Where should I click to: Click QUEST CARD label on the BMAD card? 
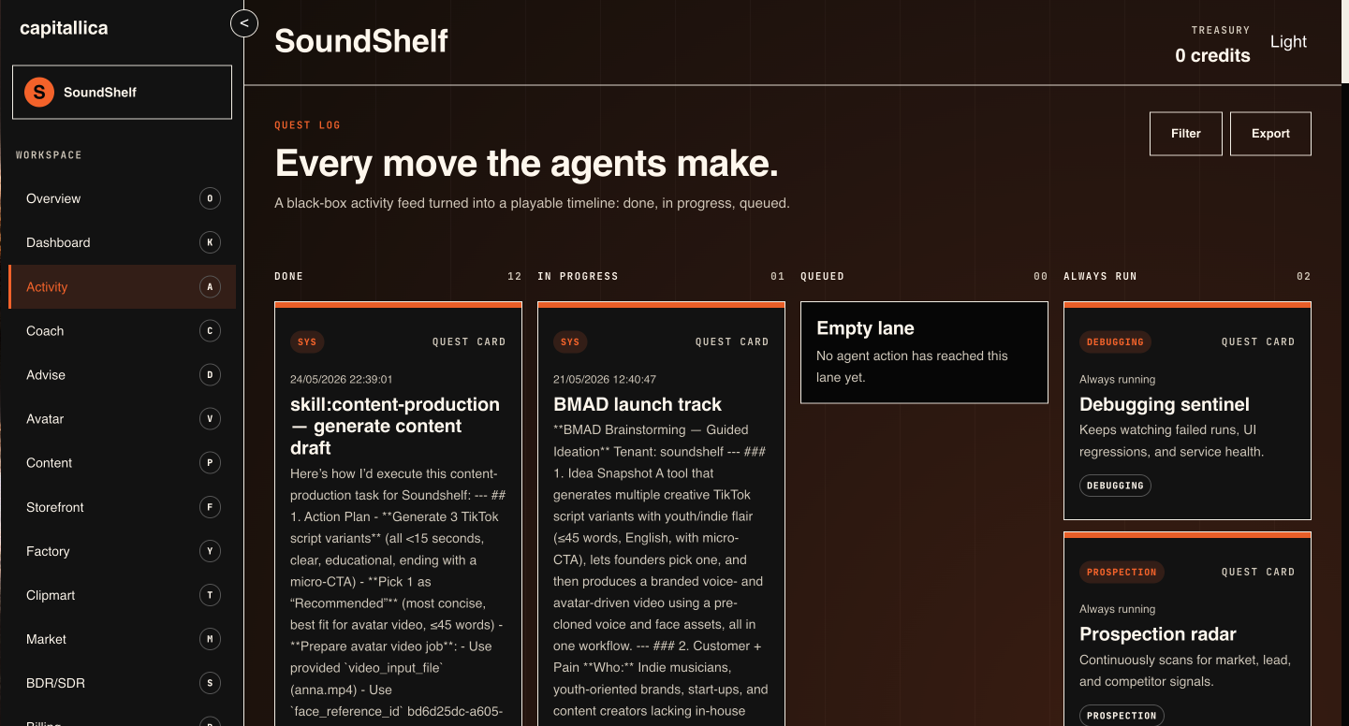point(732,342)
